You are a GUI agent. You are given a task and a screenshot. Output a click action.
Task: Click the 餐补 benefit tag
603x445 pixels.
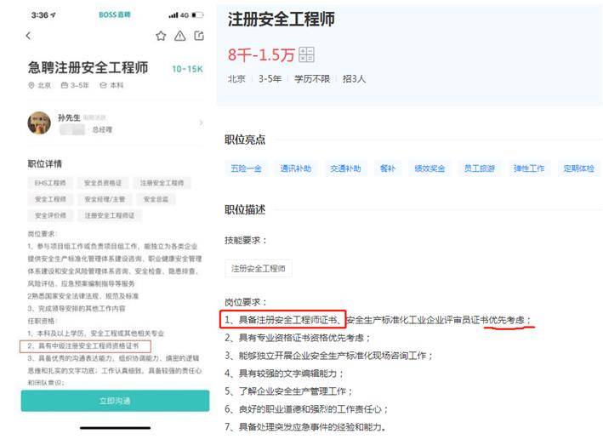388,168
